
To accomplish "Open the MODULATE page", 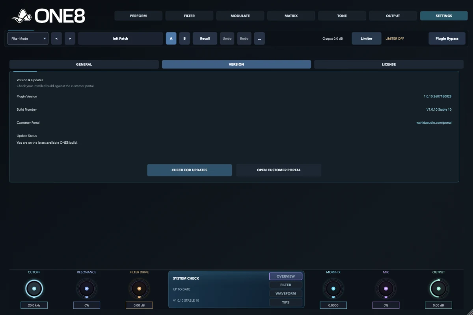I will pyautogui.click(x=240, y=16).
